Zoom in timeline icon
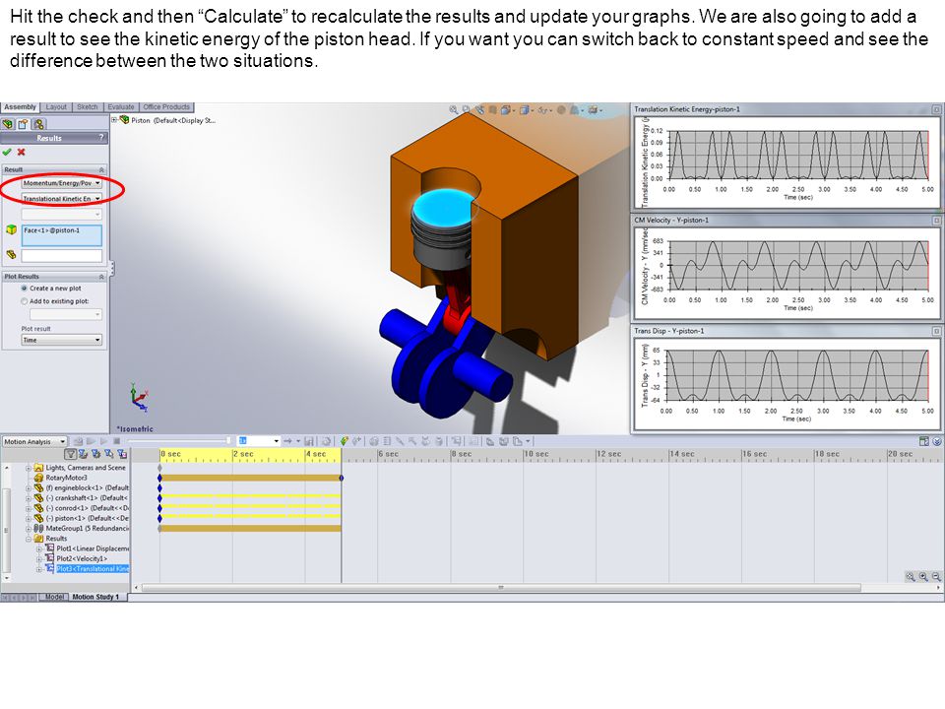This screenshot has width=945, height=709. pos(922,577)
